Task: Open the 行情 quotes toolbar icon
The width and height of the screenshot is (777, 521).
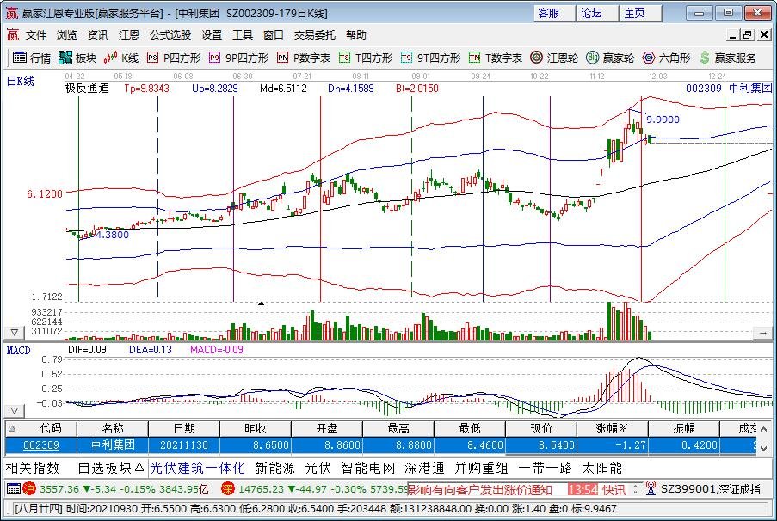Action: click(20, 58)
